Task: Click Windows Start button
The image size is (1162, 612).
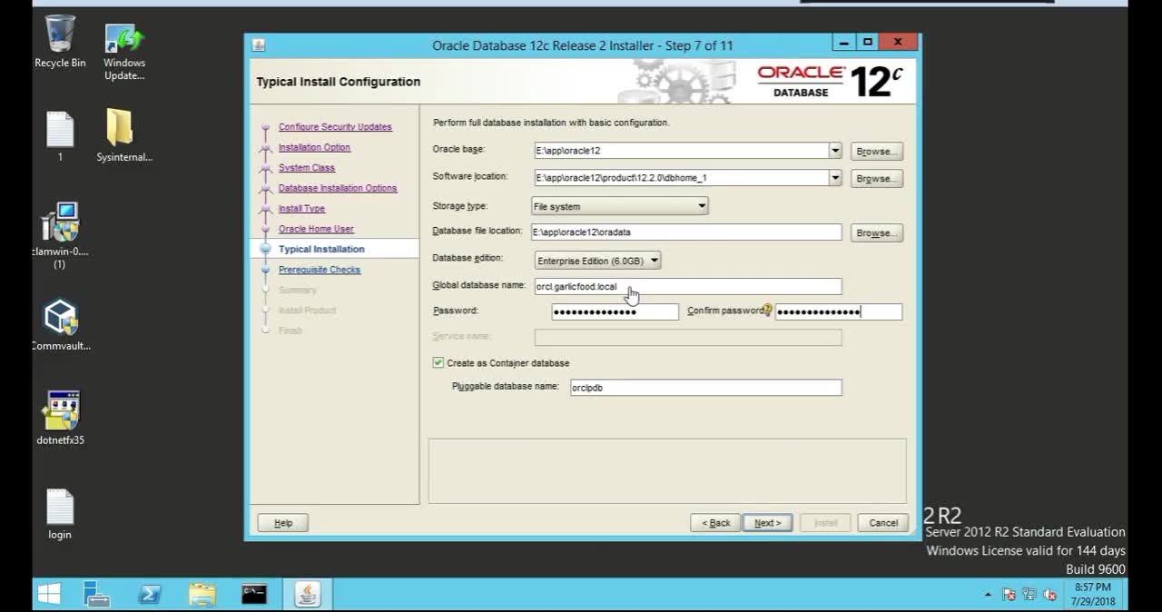Action: click(x=50, y=594)
